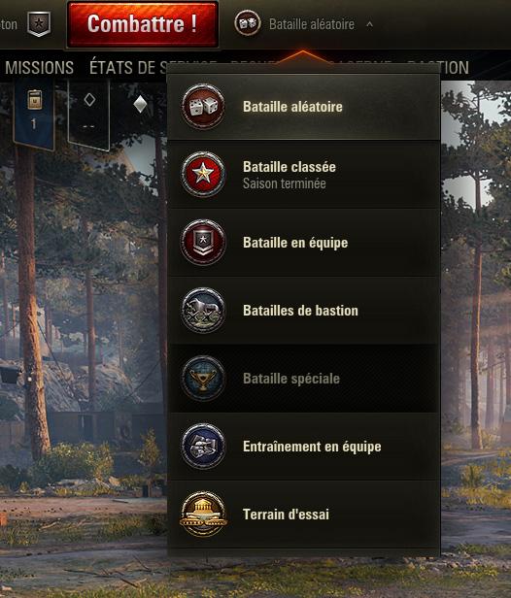
Task: Open the Bataille aléatoire mode dropdown label
Action: click(312, 24)
